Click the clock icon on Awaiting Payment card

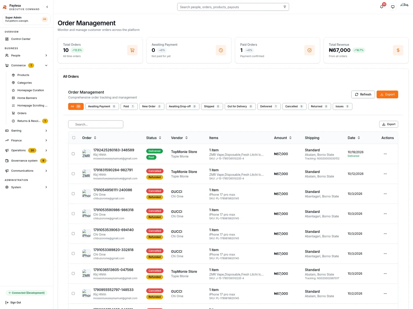pos(221,50)
